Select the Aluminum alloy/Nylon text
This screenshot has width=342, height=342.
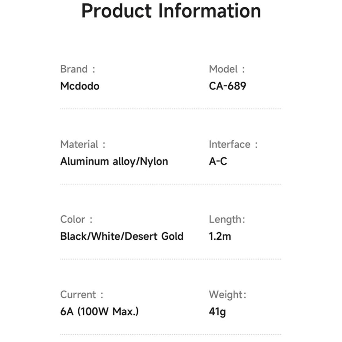tap(114, 161)
